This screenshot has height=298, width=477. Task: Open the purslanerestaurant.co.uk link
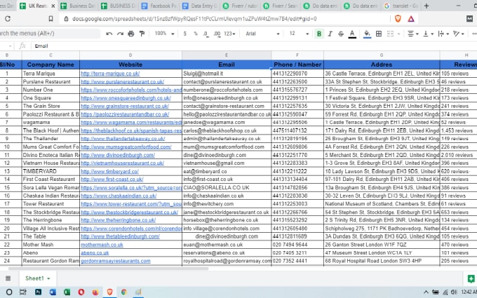pos(122,82)
